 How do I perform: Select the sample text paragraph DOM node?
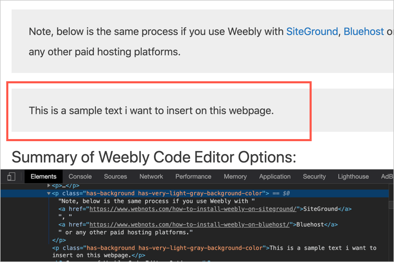[x=156, y=248]
